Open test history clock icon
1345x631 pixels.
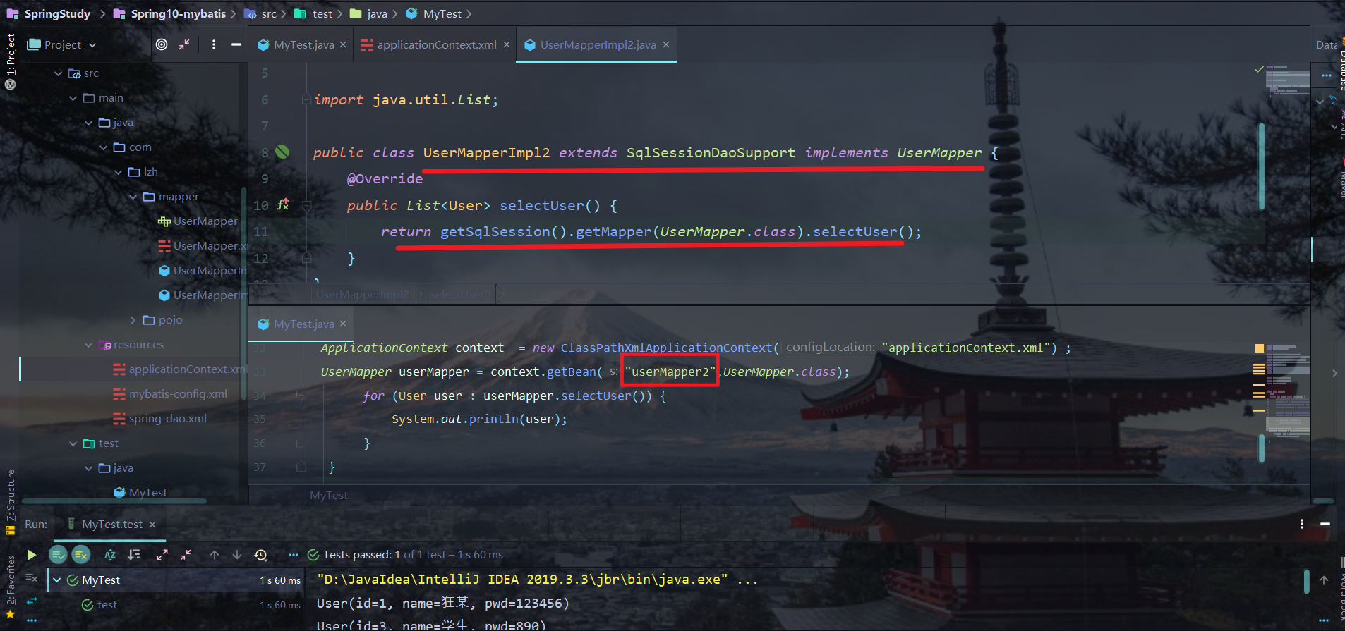coord(261,555)
